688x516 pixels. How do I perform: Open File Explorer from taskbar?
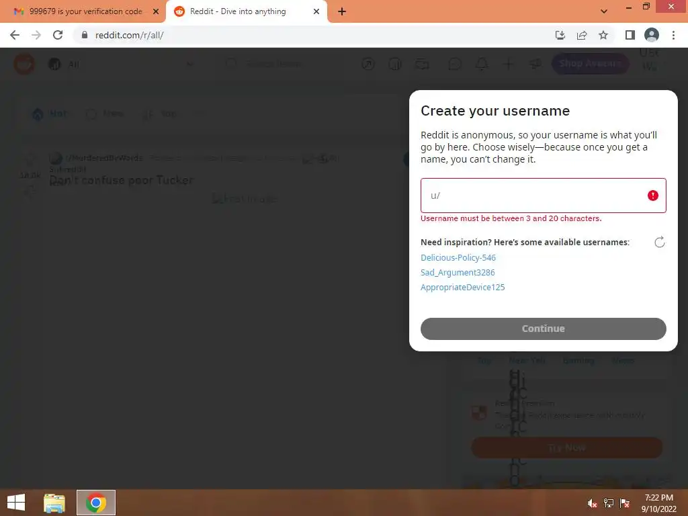(54, 503)
